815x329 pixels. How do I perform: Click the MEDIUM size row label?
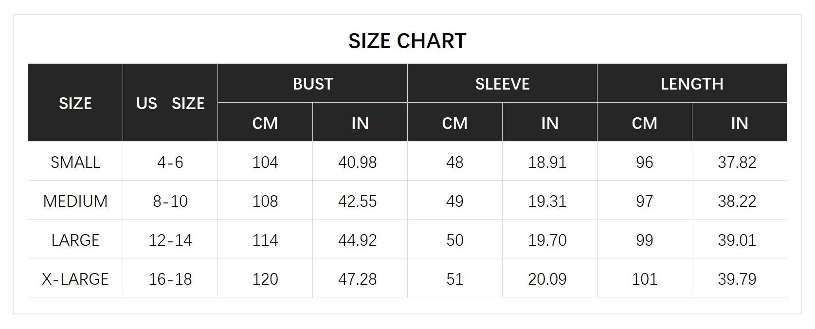[75, 201]
